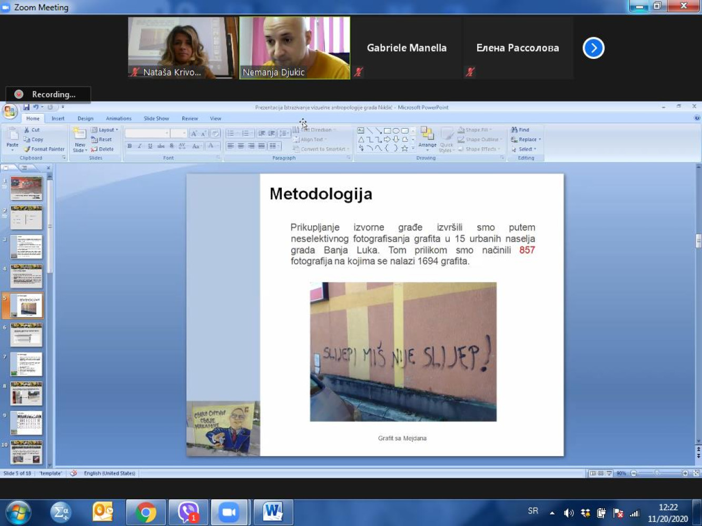Insert a New Slide

coord(80,140)
